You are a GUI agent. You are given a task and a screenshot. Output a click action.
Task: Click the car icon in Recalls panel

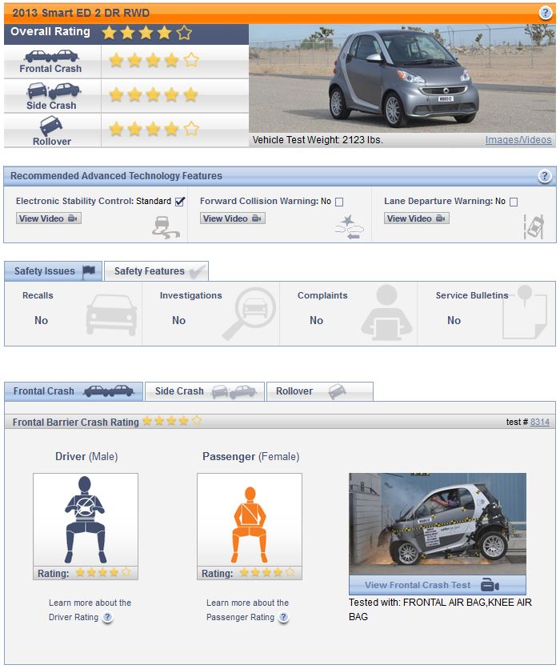pyautogui.click(x=111, y=314)
